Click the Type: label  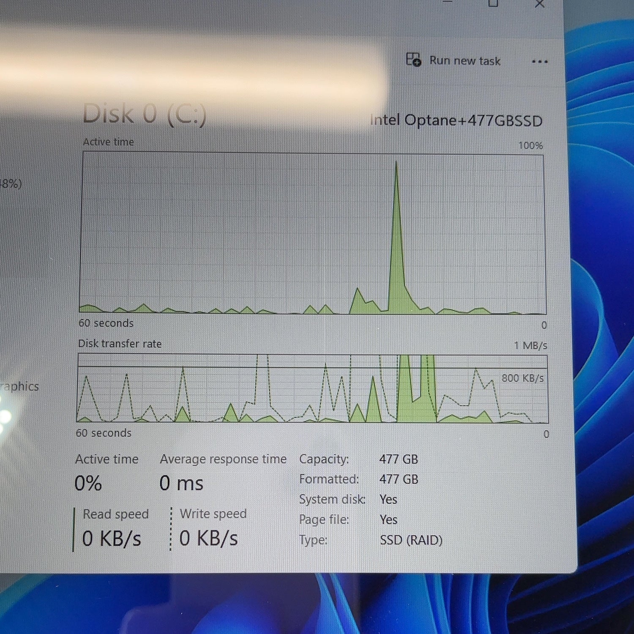click(313, 540)
